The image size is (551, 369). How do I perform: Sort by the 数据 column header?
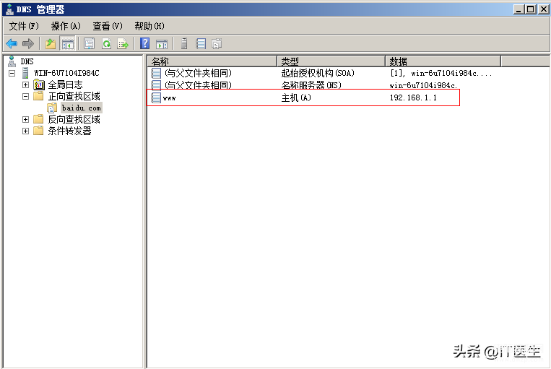tap(443, 61)
